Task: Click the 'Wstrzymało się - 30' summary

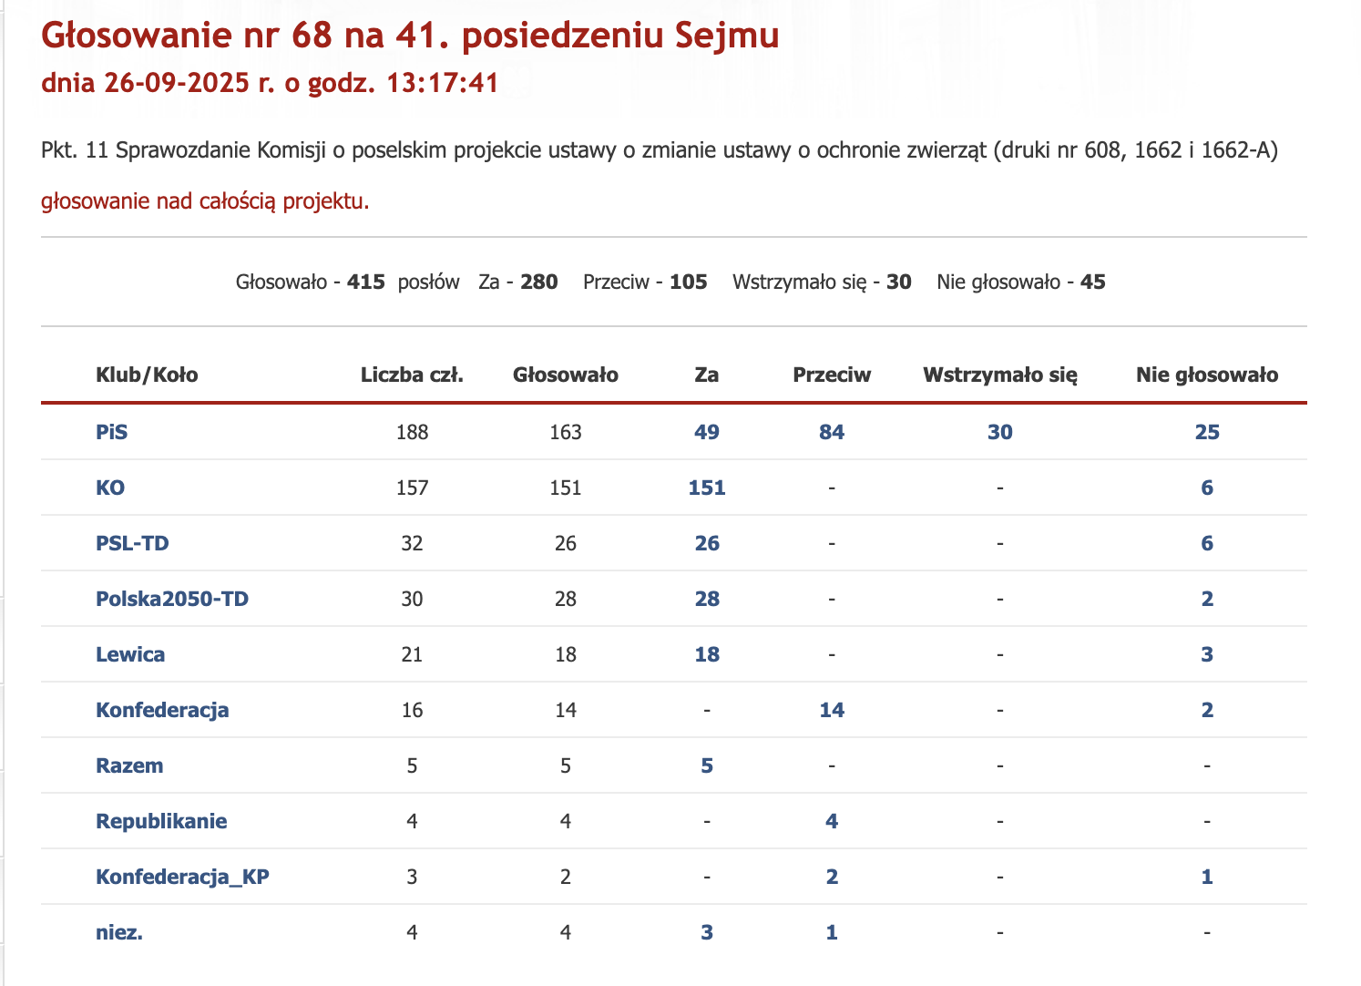Action: [822, 282]
